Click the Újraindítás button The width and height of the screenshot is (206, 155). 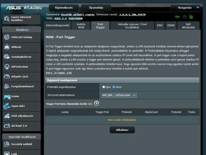coord(96,8)
